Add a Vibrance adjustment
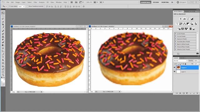The image size is (200, 112). (x=177, y=24)
